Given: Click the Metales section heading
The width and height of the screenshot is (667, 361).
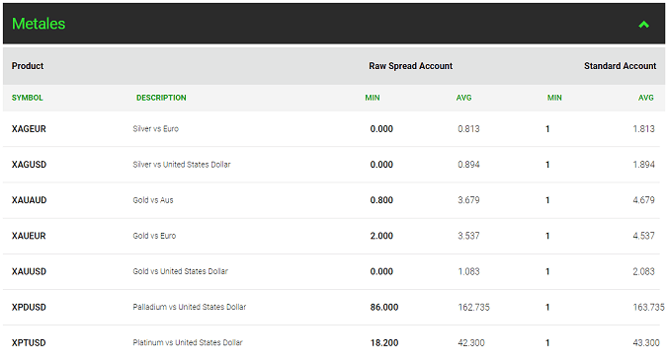Looking at the screenshot, I should click(39, 24).
